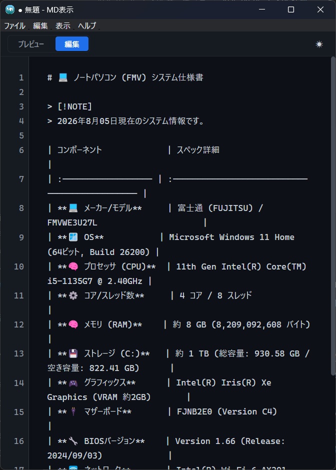Screen dimensions: 336x470
Task: Click the i5-1135G7 @ 2.40GHz text
Action: 94,281
